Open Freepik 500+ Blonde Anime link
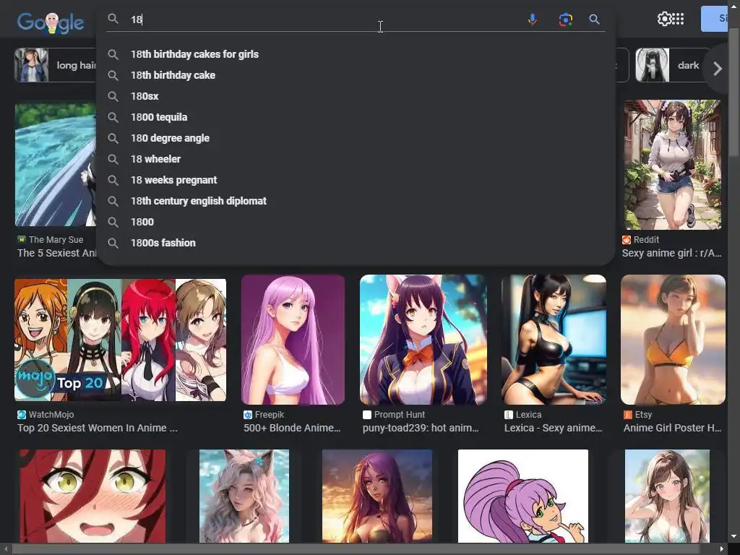 [x=292, y=428]
